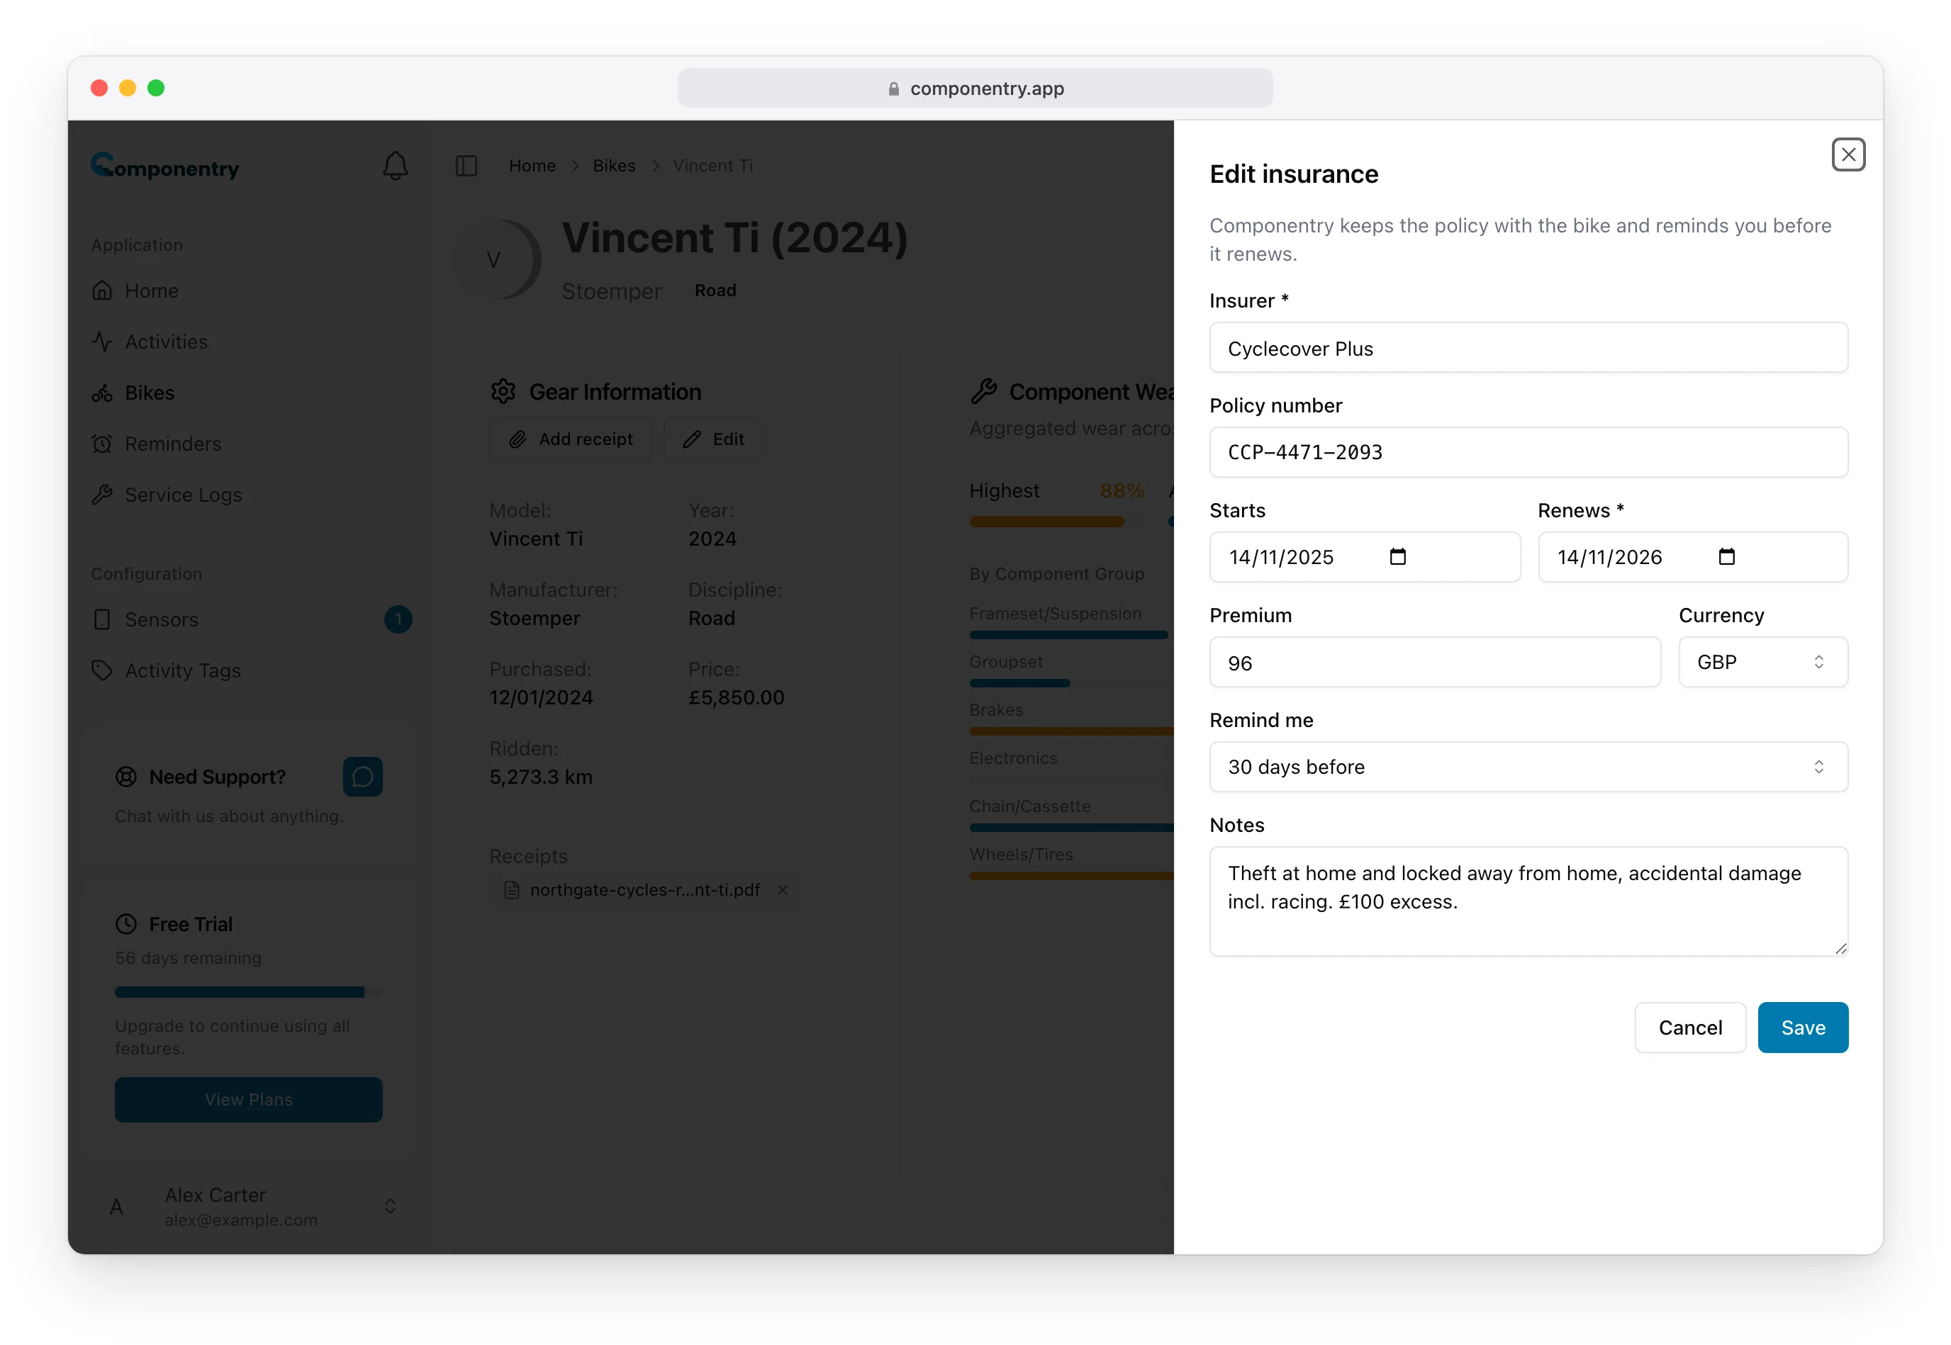Image resolution: width=1951 pixels, height=1345 pixels.
Task: Open the notifications bell
Action: coord(396,165)
